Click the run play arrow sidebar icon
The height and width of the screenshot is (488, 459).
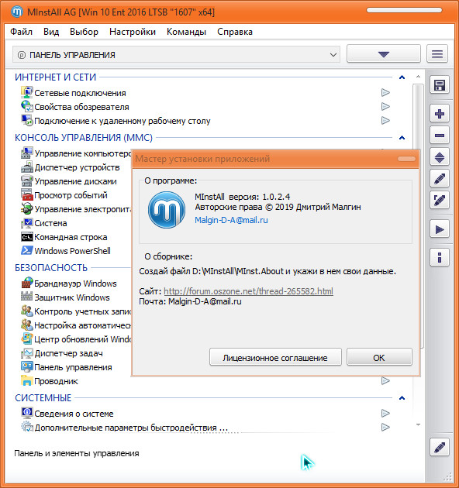coord(440,230)
